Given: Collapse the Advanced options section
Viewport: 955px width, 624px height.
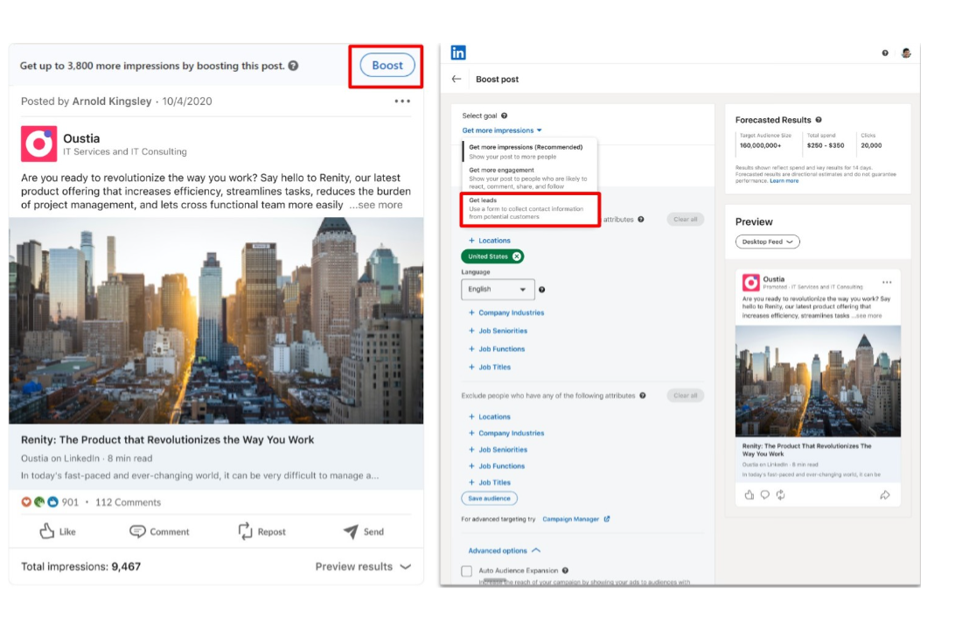Looking at the screenshot, I should 505,550.
